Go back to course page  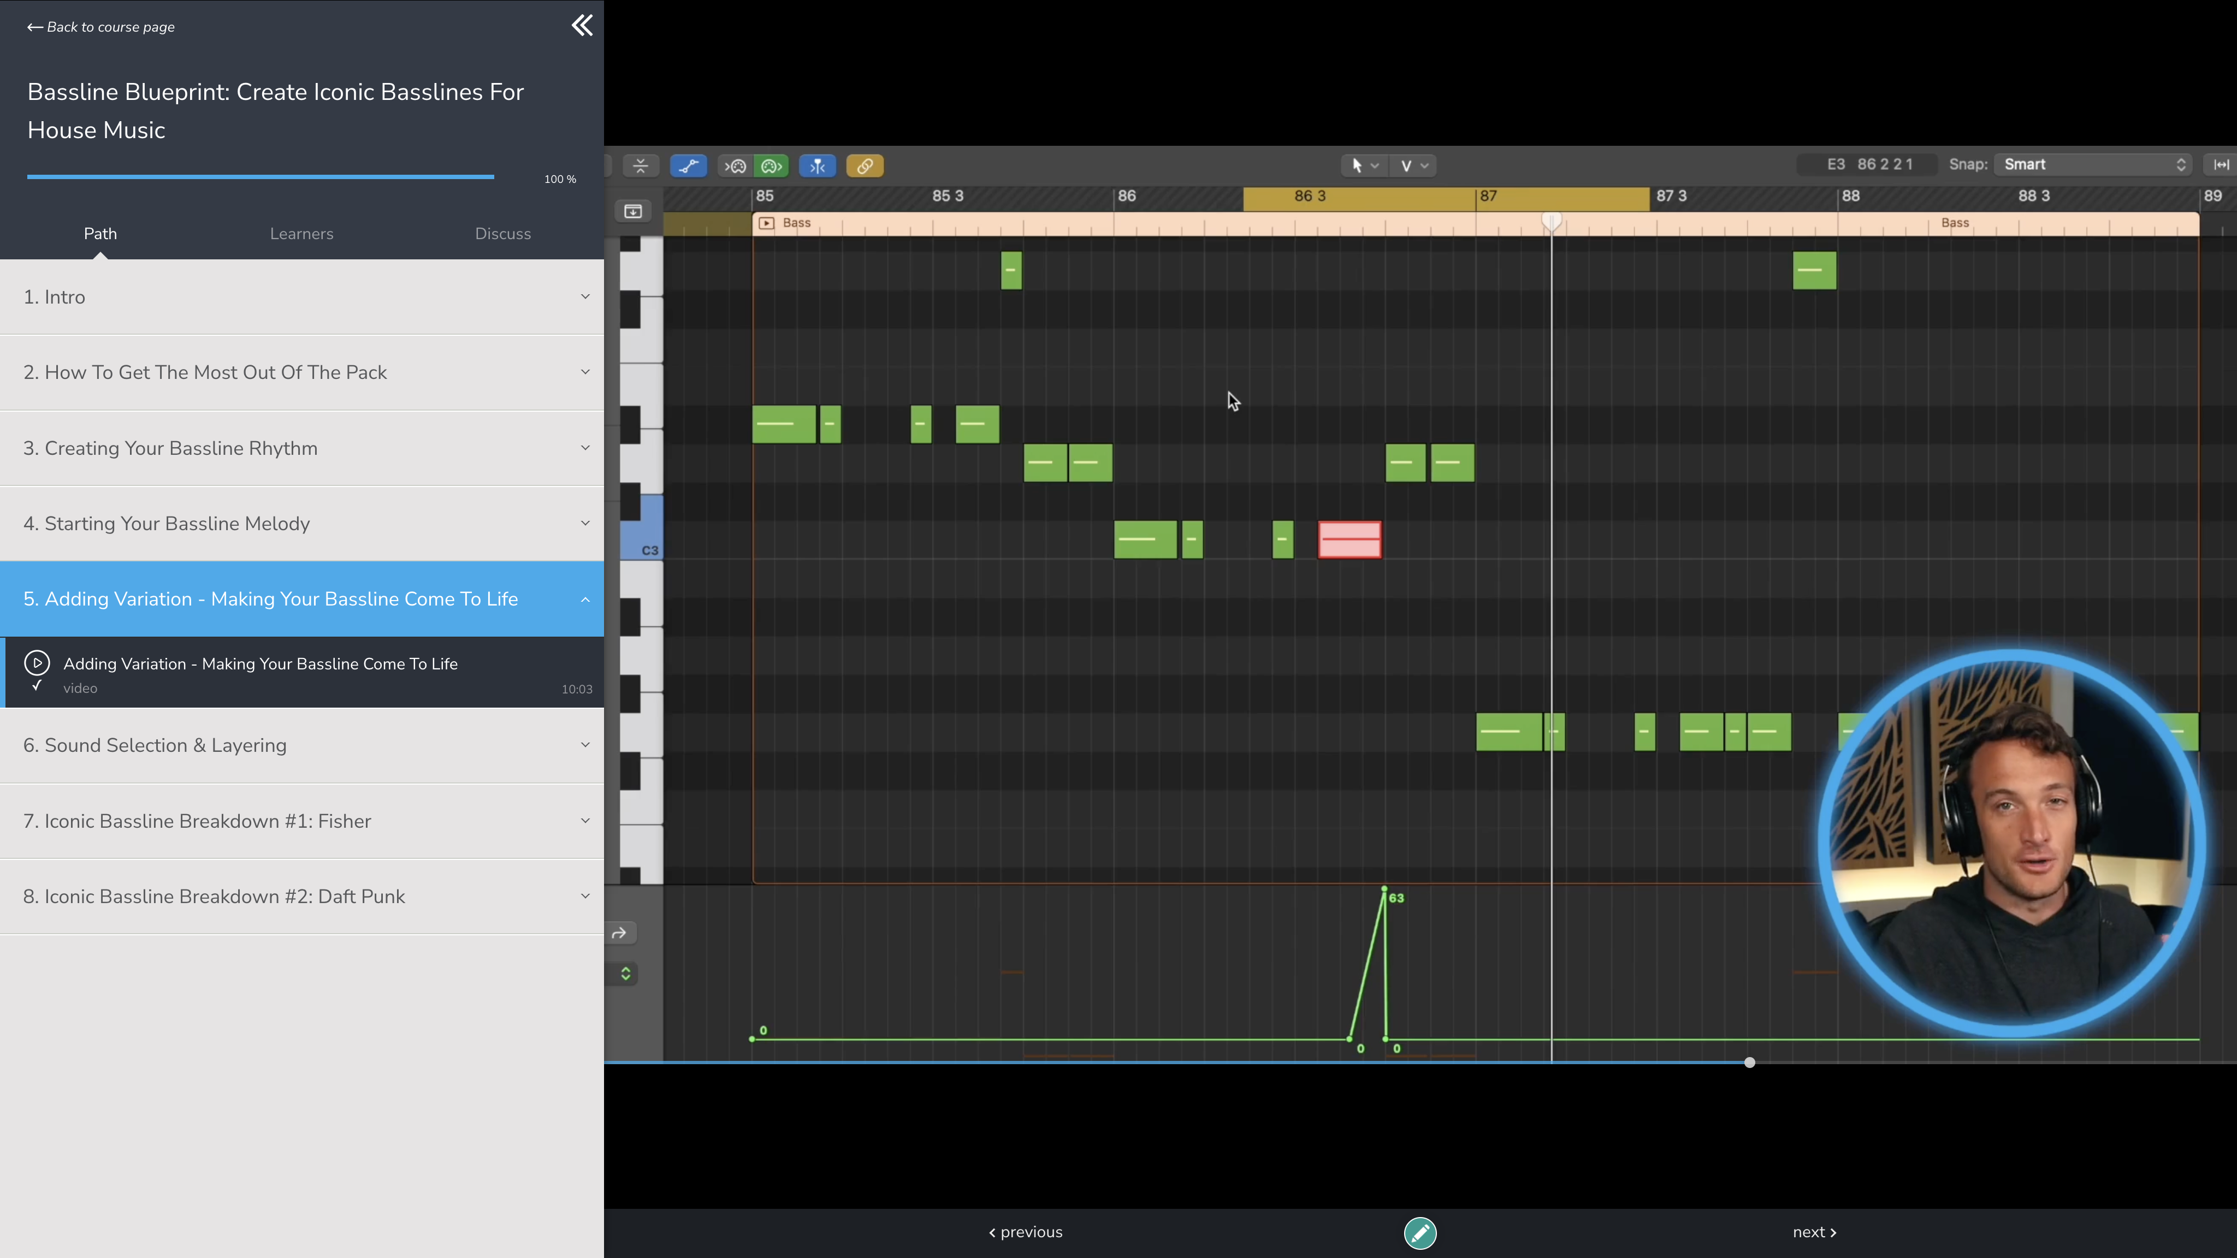100,27
